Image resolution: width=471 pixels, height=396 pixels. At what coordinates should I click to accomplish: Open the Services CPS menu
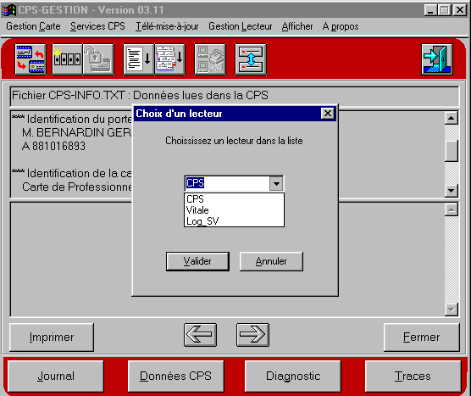click(x=97, y=26)
